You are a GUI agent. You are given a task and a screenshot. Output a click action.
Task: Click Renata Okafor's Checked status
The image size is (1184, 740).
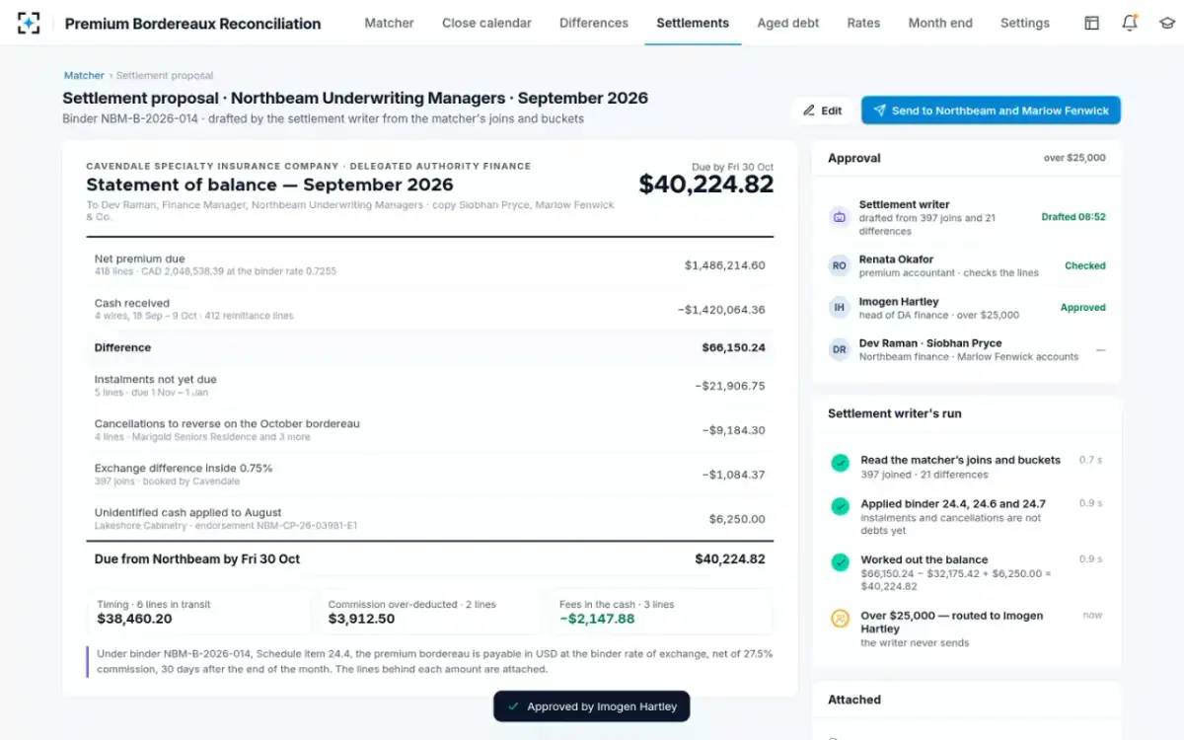click(x=1085, y=265)
